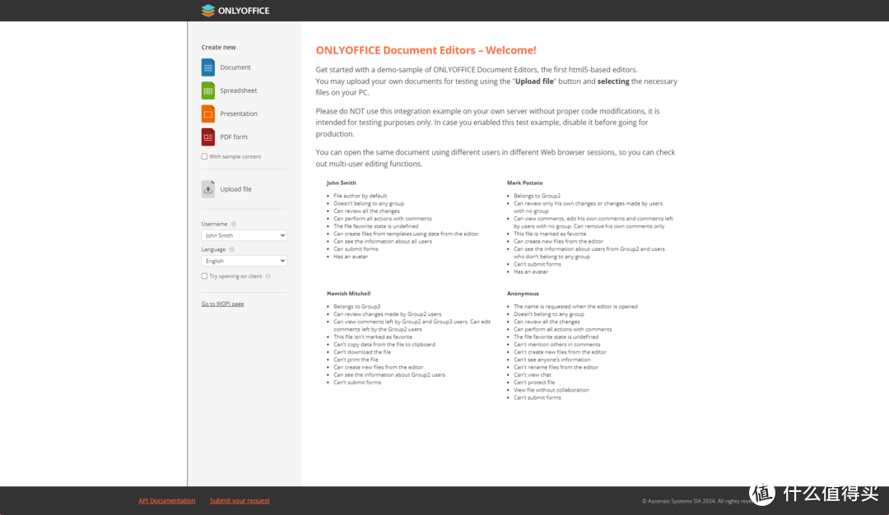Viewport: 889px width, 515px height.
Task: Click the info icon next to Language
Action: [x=232, y=249]
